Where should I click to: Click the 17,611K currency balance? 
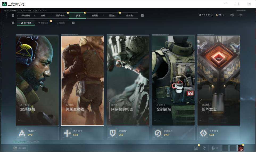(205, 15)
